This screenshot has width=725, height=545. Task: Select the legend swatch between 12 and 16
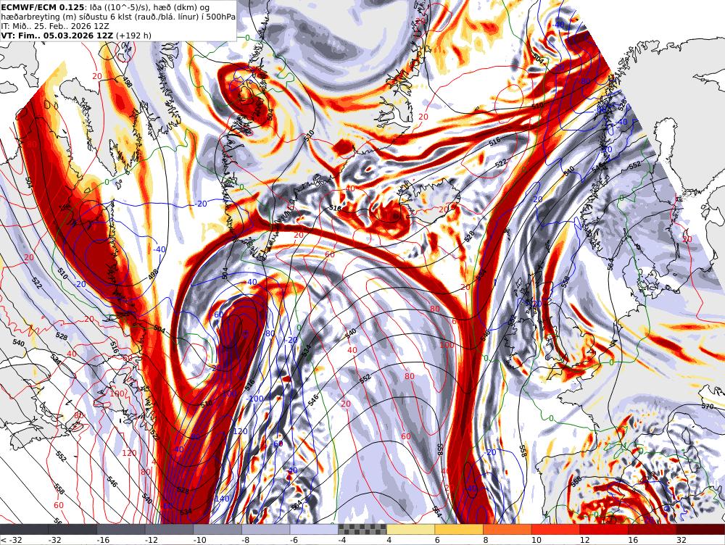(605, 530)
